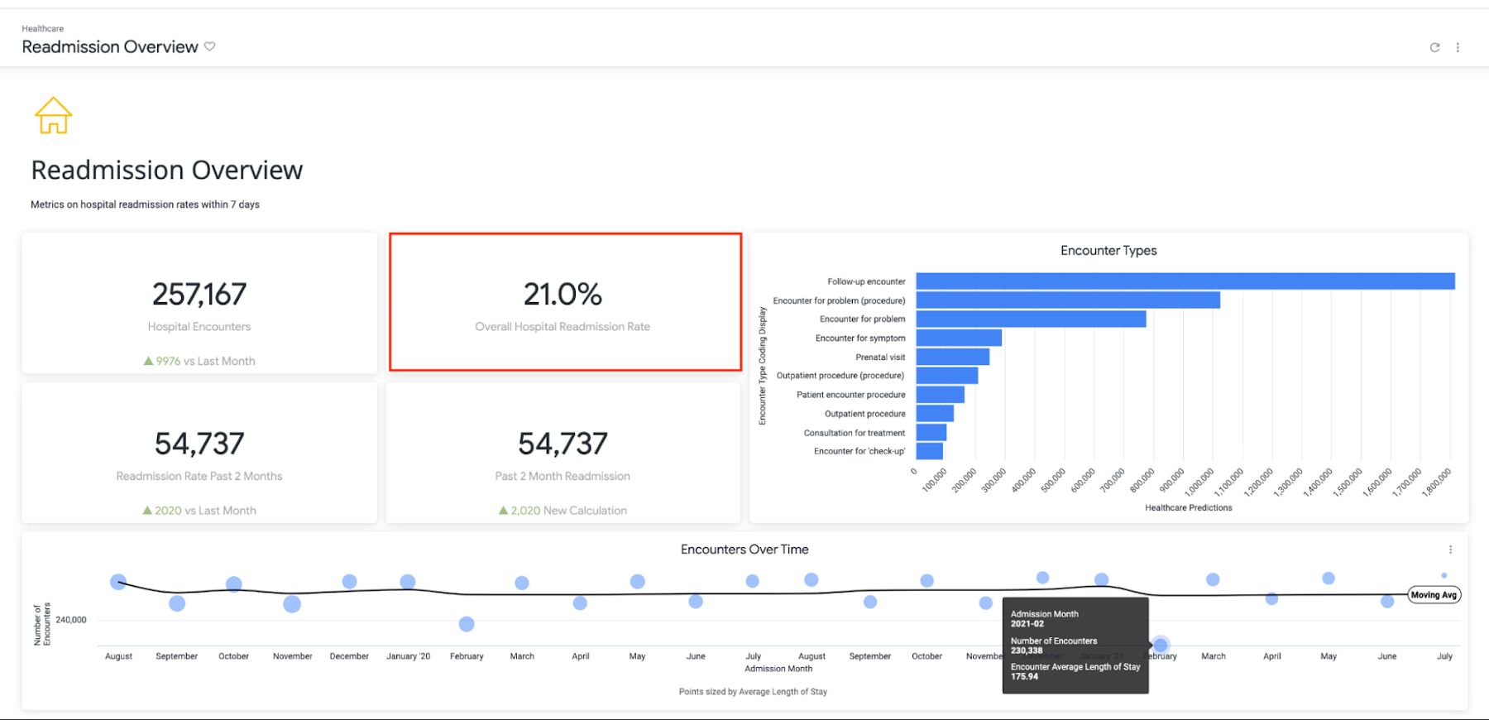The height and width of the screenshot is (720, 1489).
Task: Click the Admission Month axis label
Action: pos(778,669)
